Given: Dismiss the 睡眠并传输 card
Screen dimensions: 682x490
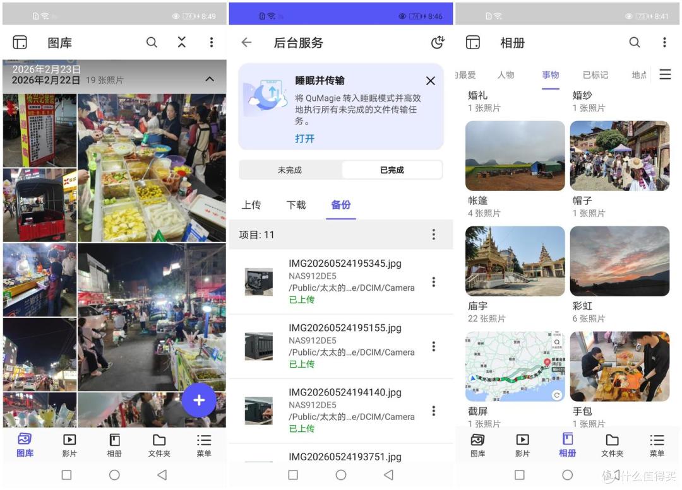Looking at the screenshot, I should [x=431, y=81].
